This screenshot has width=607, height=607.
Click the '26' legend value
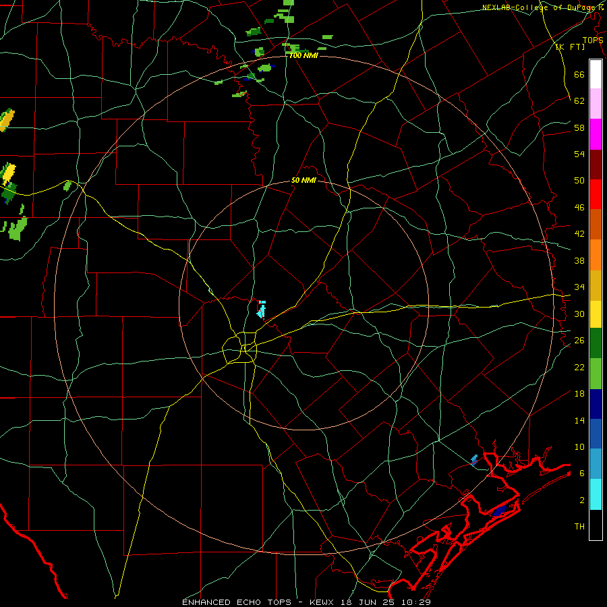point(579,341)
